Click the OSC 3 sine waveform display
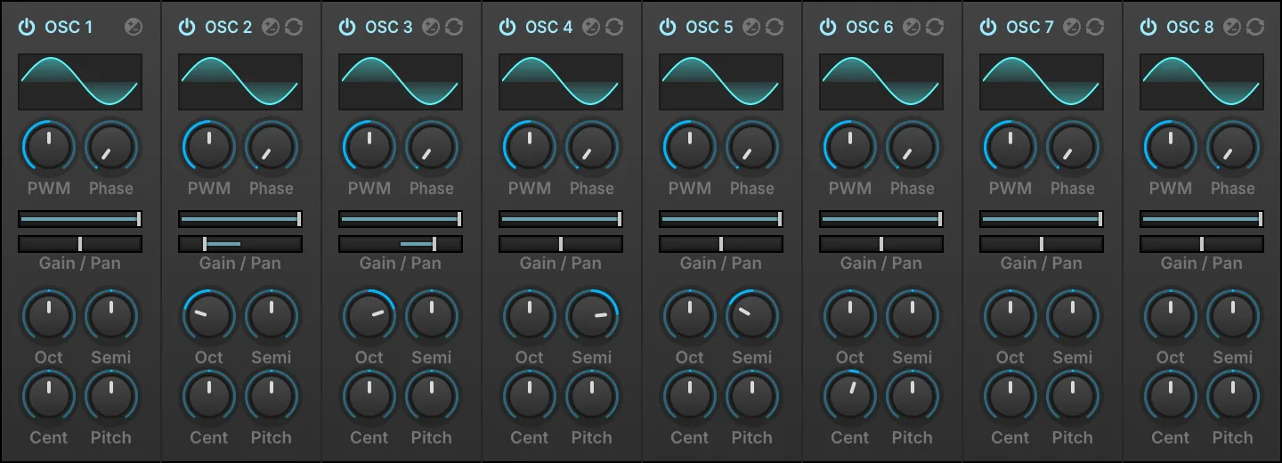The width and height of the screenshot is (1282, 463). click(x=401, y=82)
